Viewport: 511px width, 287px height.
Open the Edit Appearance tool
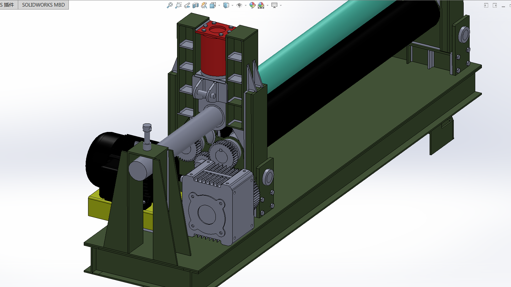[x=253, y=5]
